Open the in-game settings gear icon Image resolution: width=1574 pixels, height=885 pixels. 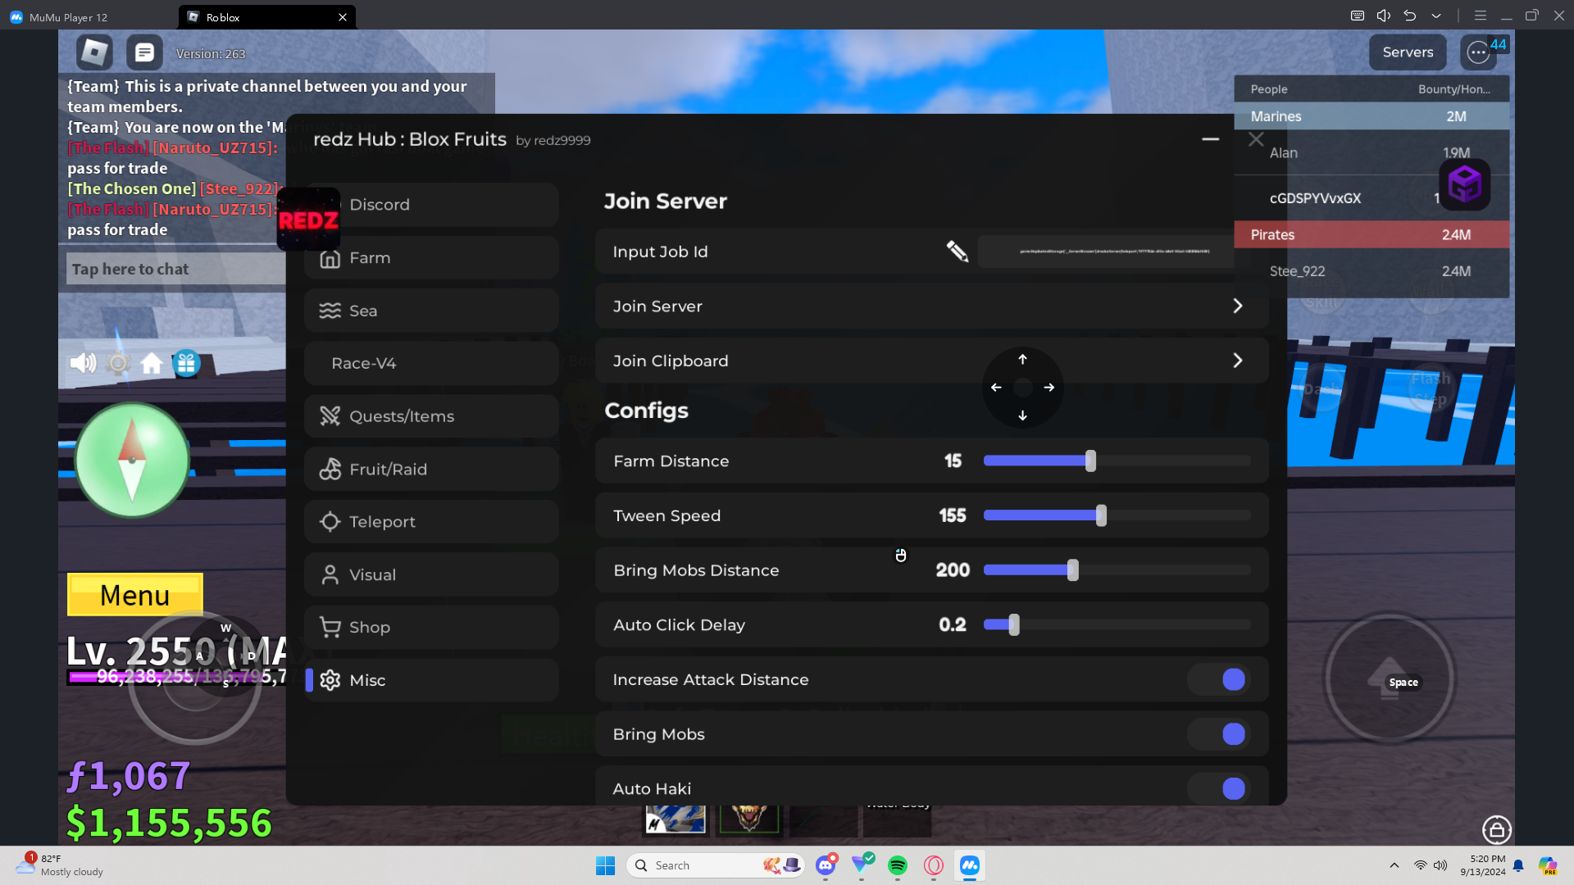click(x=118, y=363)
